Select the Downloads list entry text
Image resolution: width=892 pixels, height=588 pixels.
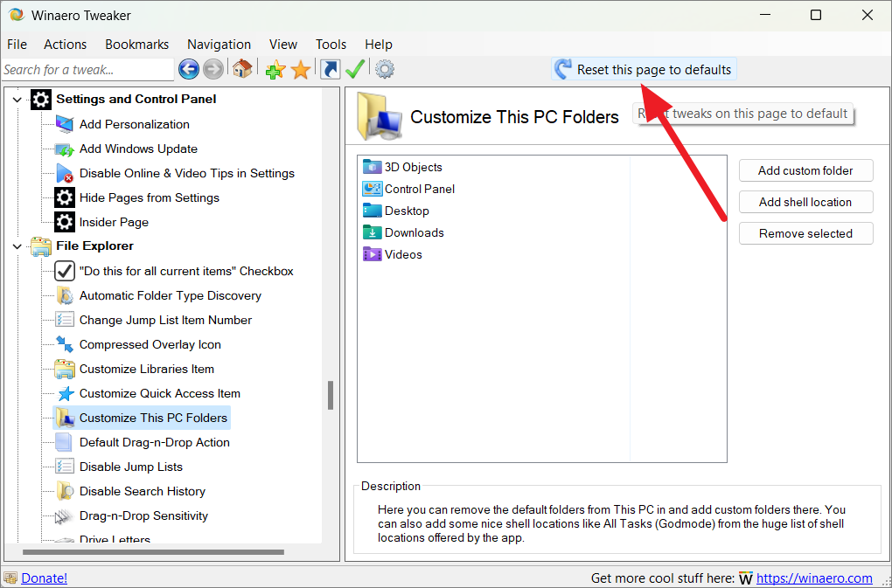pyautogui.click(x=415, y=232)
